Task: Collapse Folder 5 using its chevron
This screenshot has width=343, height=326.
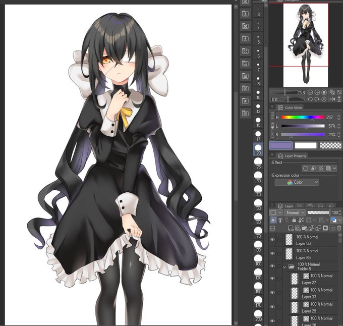Action: (x=284, y=267)
